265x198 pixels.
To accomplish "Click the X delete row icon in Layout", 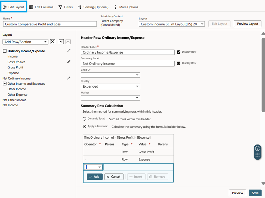I will [x=53, y=42].
